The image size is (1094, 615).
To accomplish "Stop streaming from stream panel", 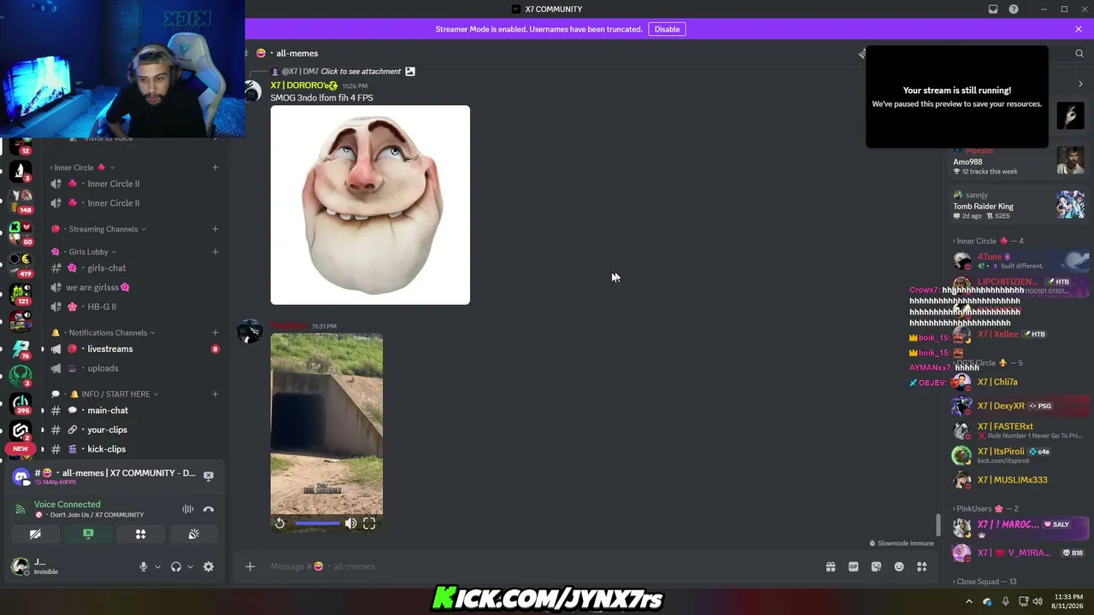I will [209, 476].
